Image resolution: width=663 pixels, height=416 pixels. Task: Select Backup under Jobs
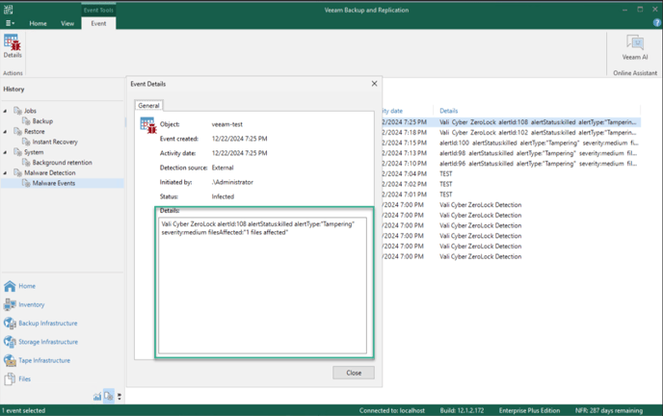click(x=42, y=121)
